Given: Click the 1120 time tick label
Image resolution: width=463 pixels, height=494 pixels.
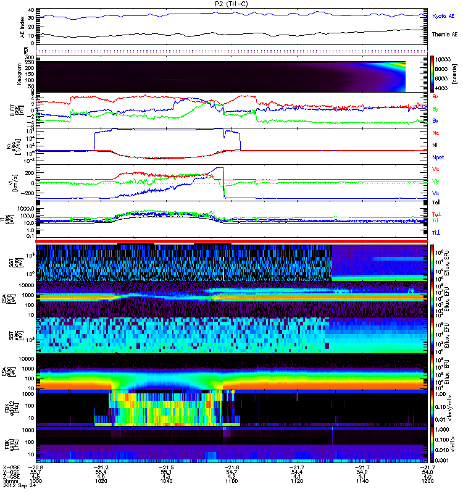Looking at the screenshot, I should coord(297,481).
